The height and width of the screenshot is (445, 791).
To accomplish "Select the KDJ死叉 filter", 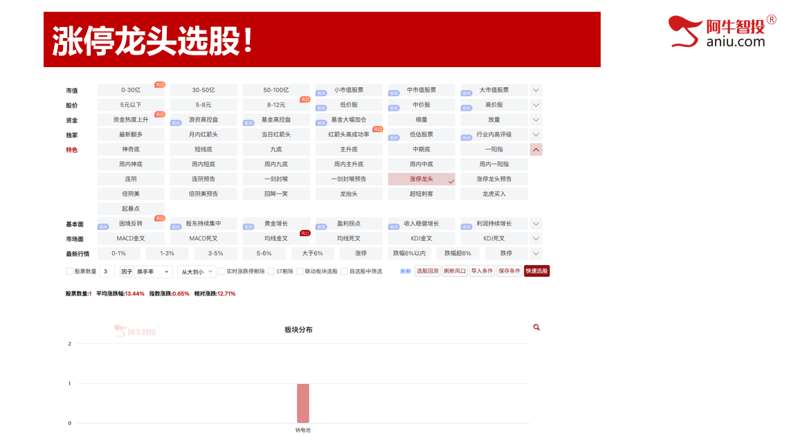I will pos(494,239).
